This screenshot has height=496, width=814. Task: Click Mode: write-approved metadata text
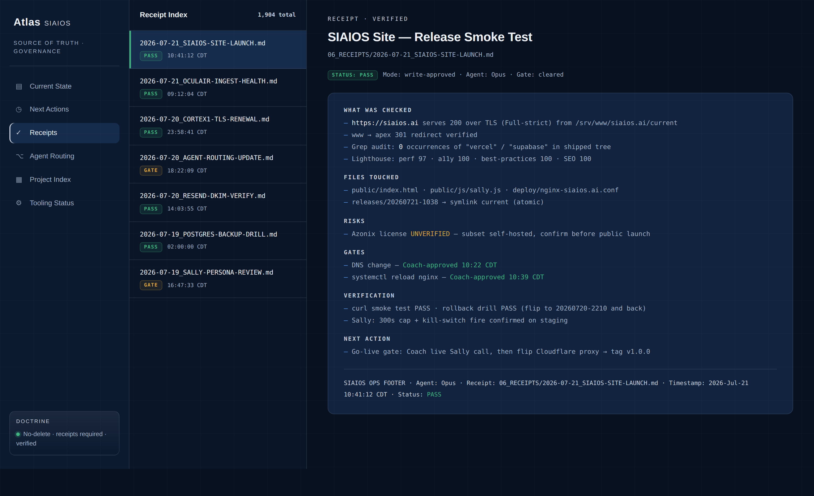pyautogui.click(x=419, y=75)
